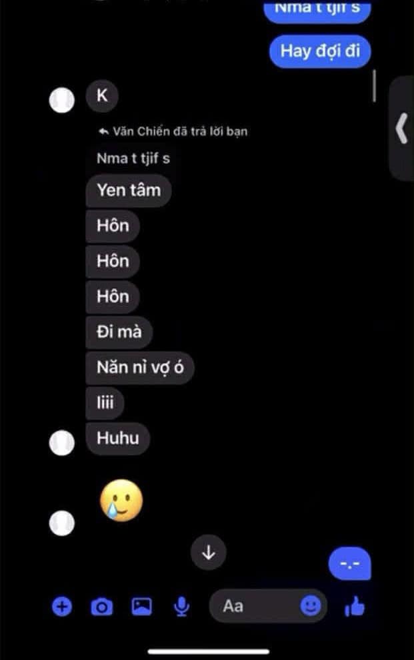Expand the side panel chevron handle
Viewport: 414px width, 660px height.
(x=402, y=128)
